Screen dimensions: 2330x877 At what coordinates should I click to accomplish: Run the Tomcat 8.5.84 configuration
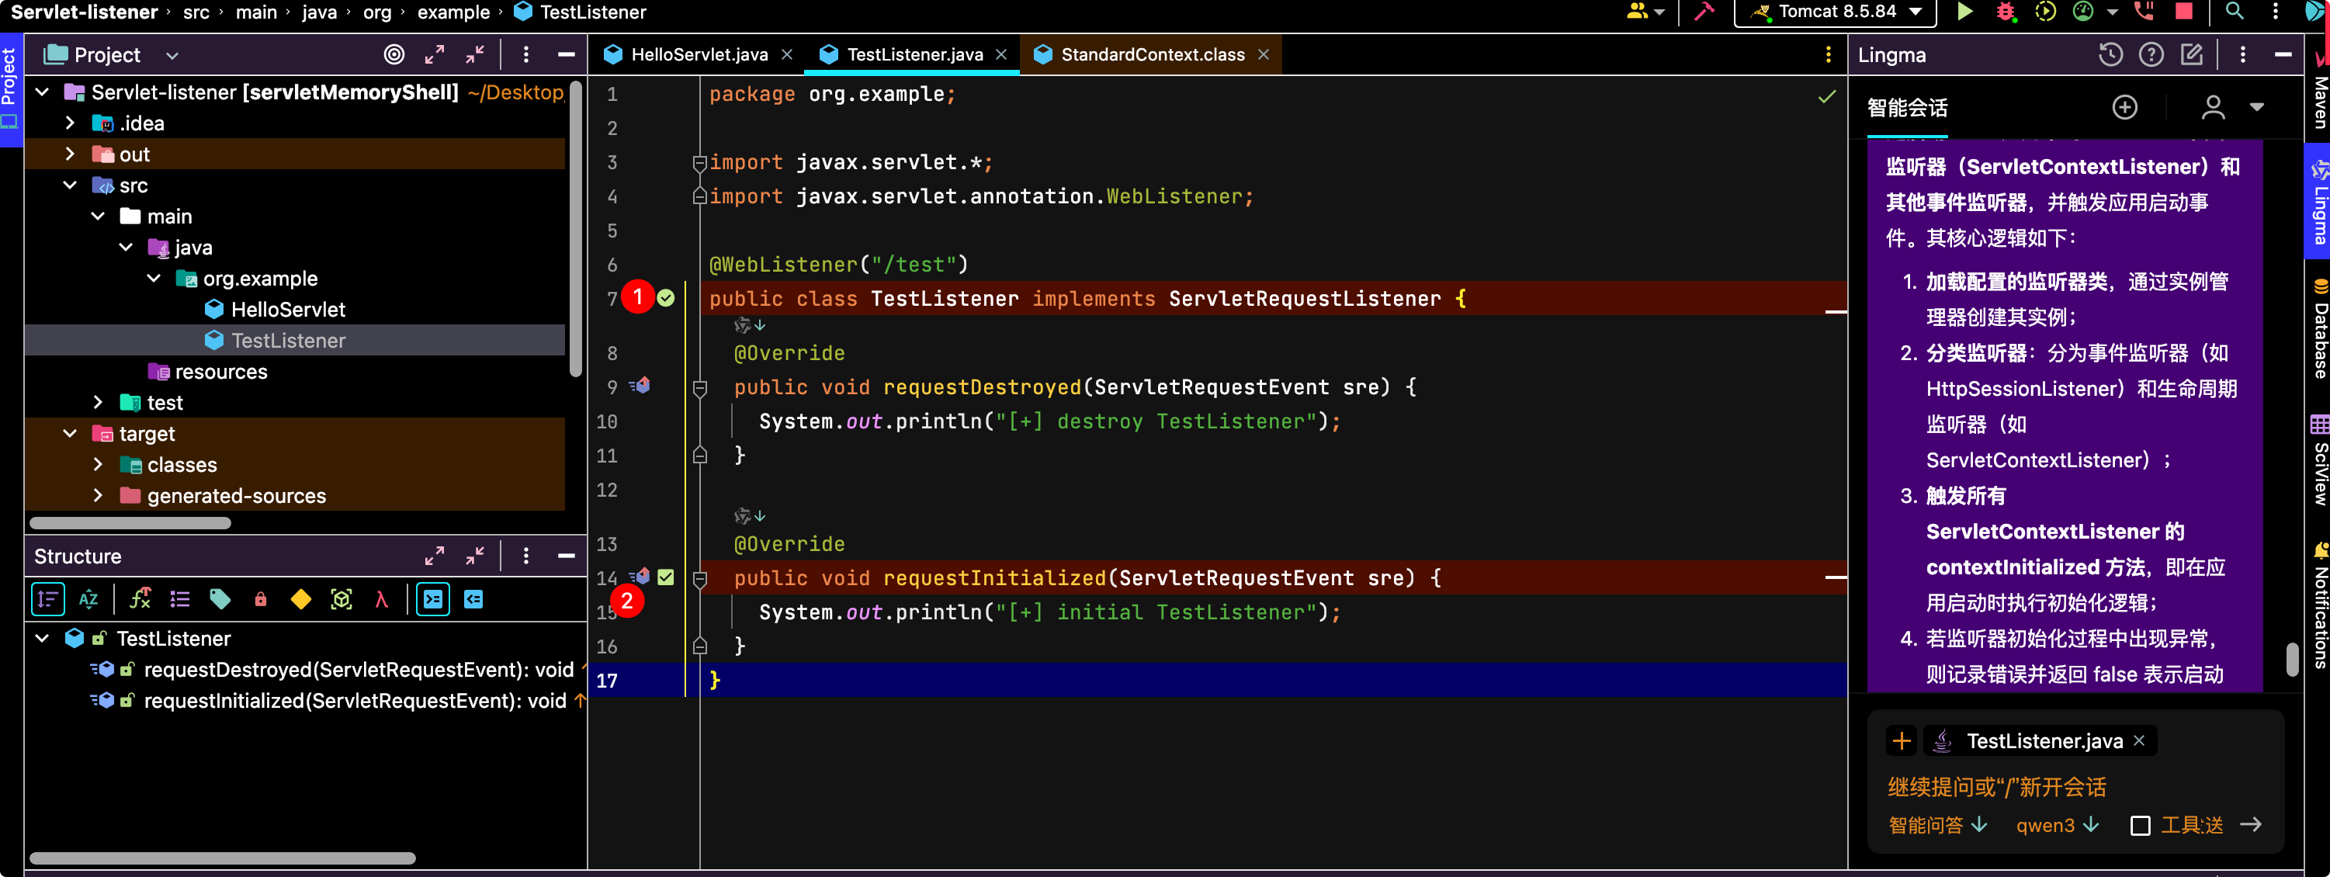pos(1964,12)
